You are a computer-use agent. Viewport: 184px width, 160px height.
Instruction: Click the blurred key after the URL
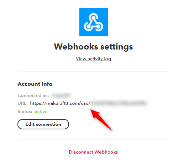(x=119, y=103)
